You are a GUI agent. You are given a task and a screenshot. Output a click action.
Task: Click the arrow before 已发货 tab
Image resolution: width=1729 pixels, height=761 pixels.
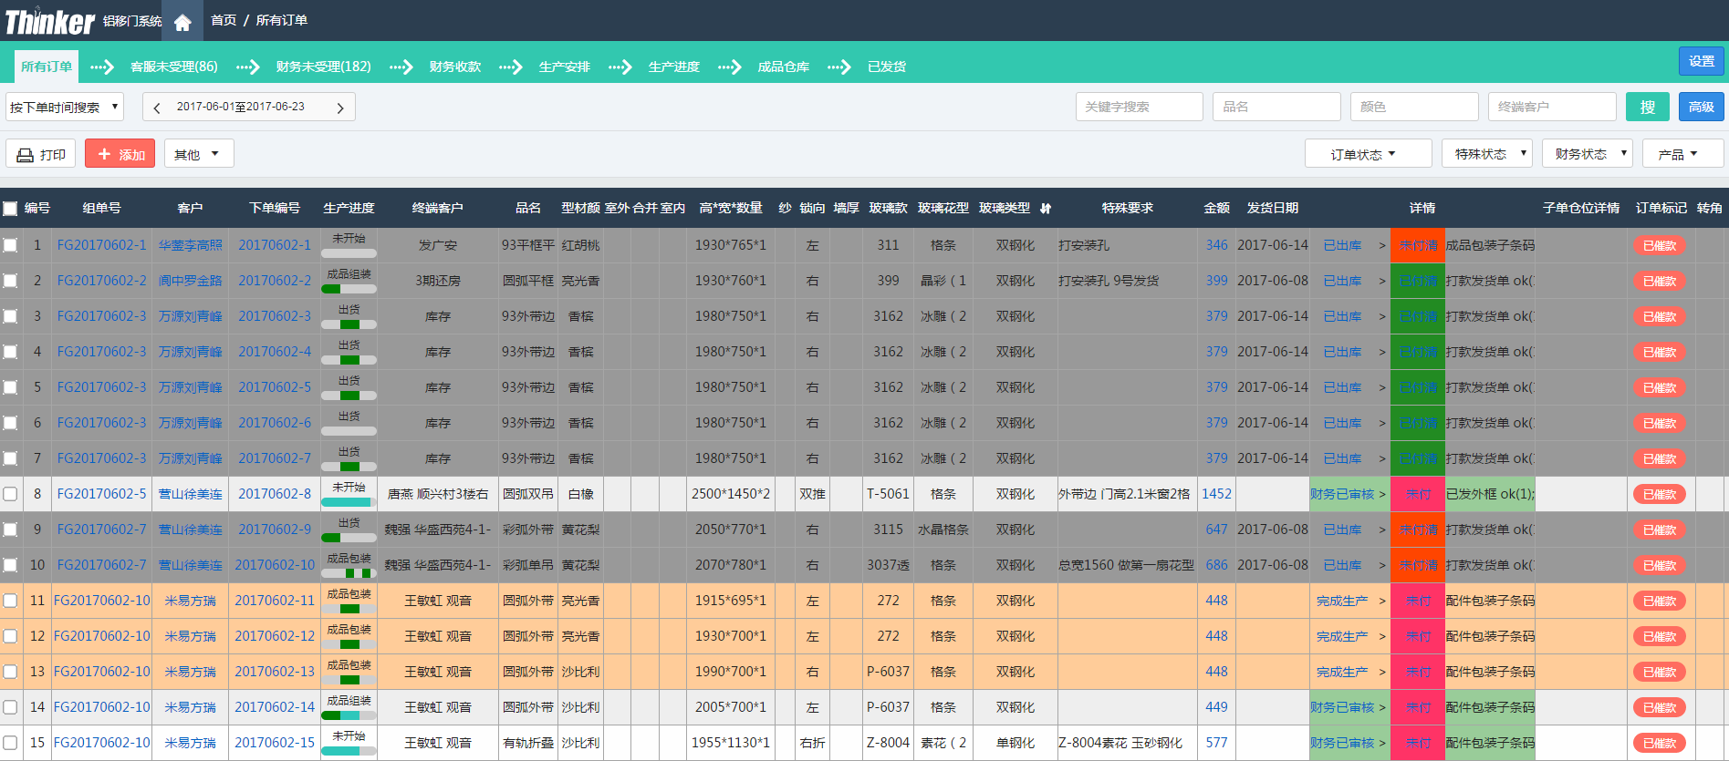click(x=839, y=67)
